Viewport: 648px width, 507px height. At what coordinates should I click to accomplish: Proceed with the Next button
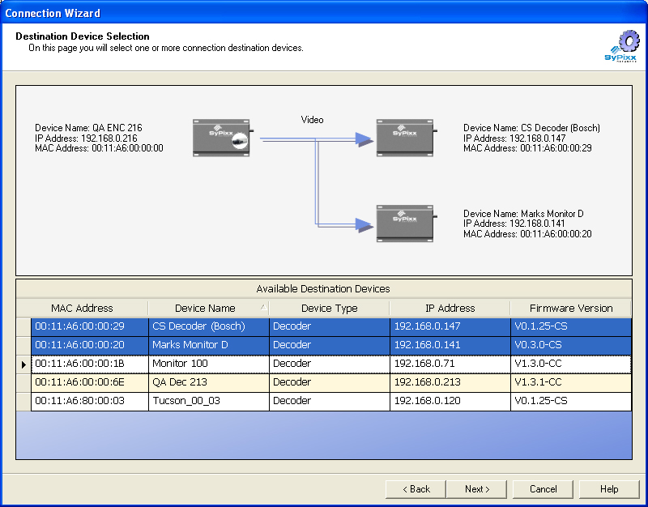[x=477, y=489]
